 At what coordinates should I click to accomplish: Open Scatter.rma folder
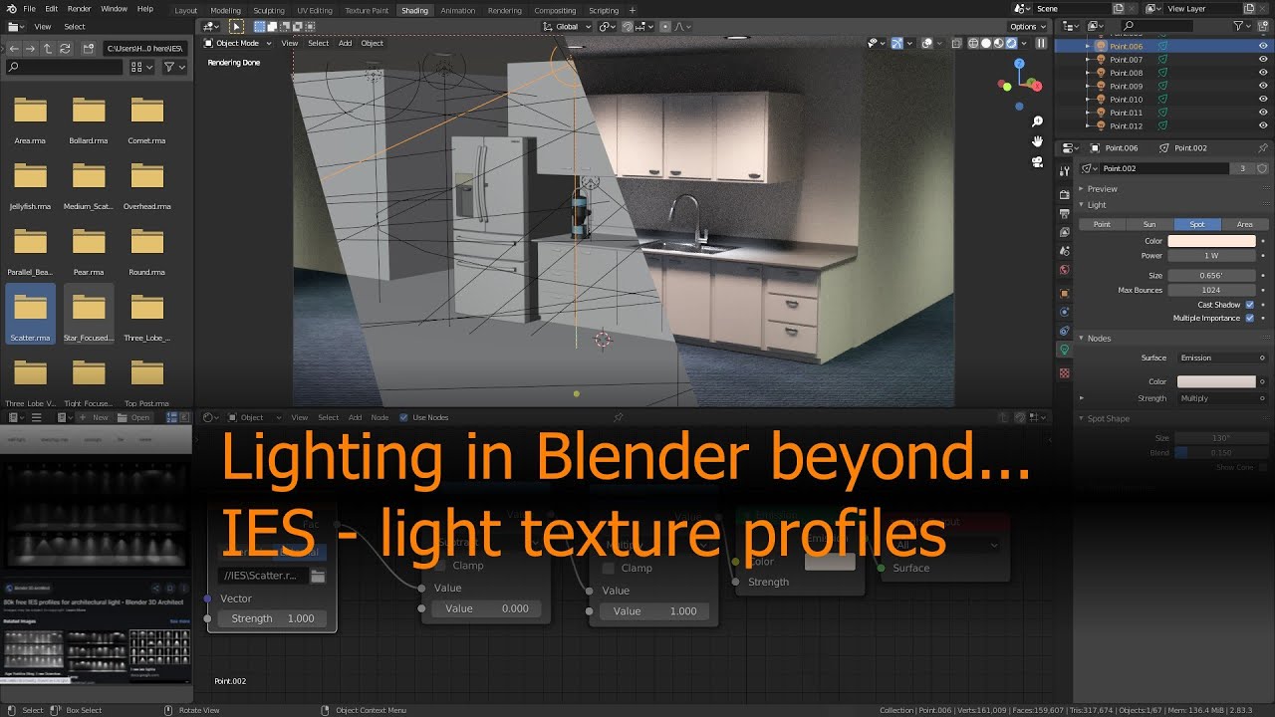click(30, 314)
